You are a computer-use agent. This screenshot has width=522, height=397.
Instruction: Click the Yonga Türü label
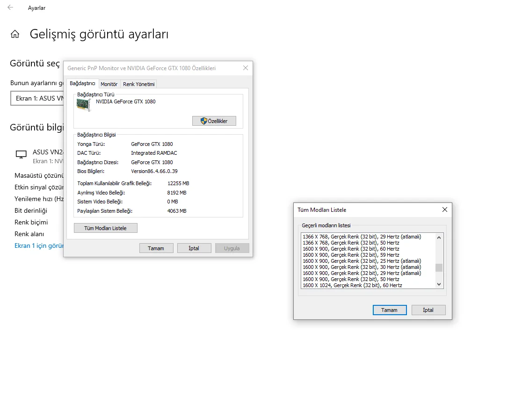pos(91,144)
